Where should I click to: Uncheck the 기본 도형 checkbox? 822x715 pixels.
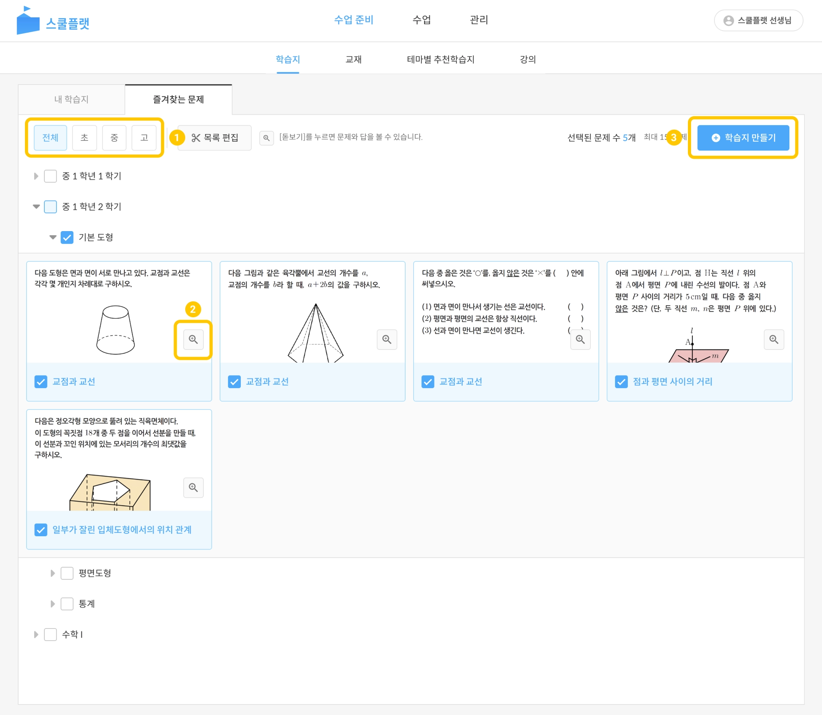67,237
